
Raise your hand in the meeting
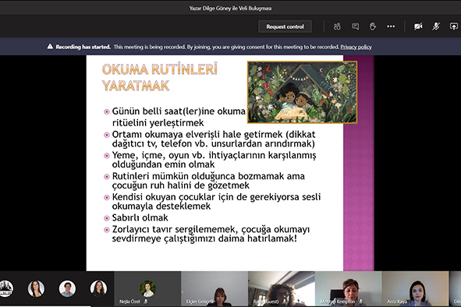click(373, 26)
